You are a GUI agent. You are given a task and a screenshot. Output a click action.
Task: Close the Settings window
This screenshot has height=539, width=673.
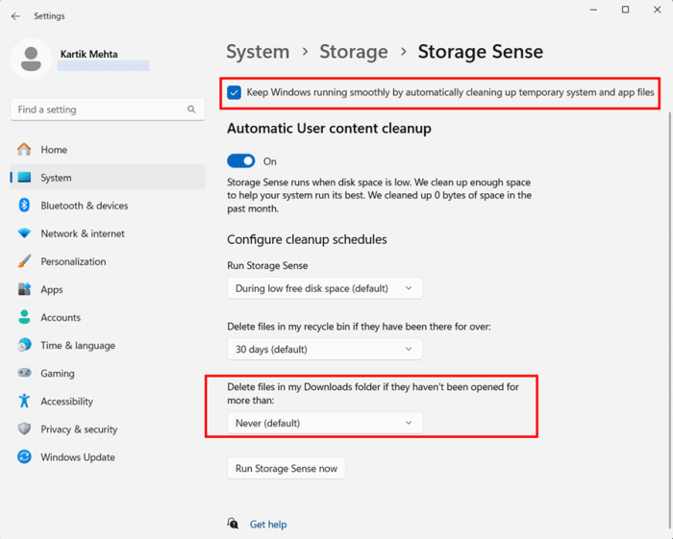tap(657, 10)
